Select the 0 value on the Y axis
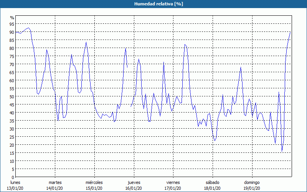The width and height of the screenshot is (307, 192). [13, 177]
